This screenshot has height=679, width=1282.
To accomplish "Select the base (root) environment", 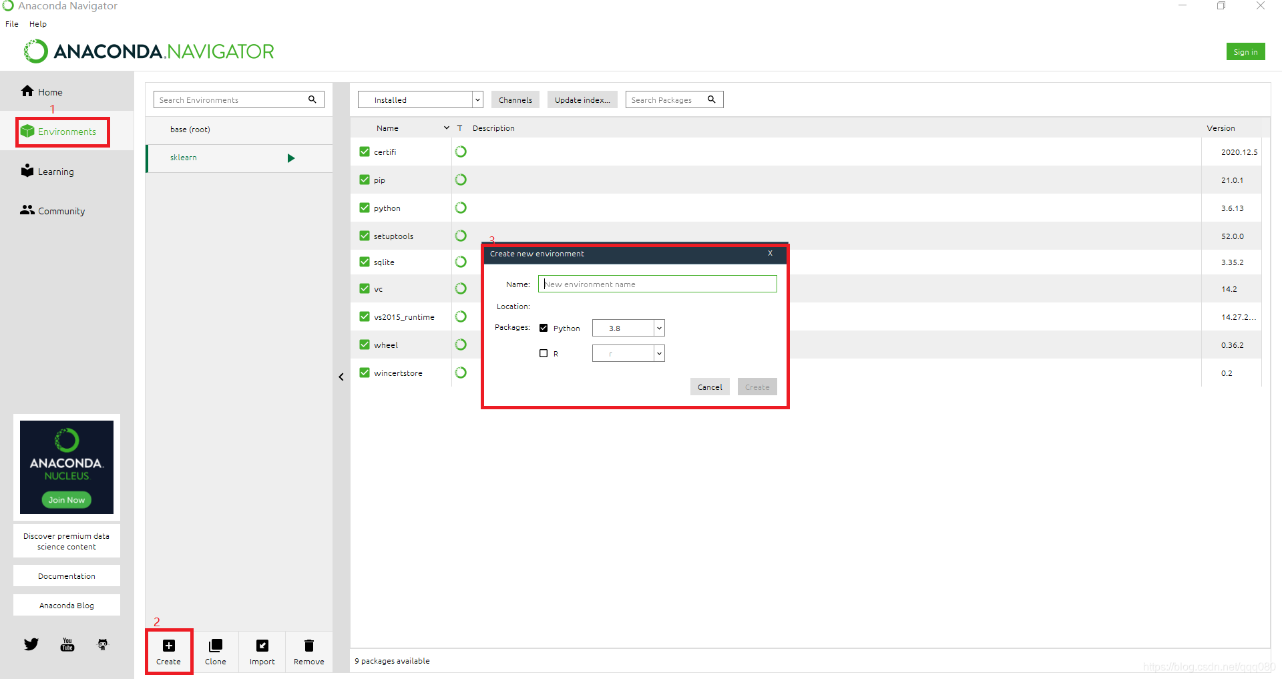I will (x=239, y=130).
